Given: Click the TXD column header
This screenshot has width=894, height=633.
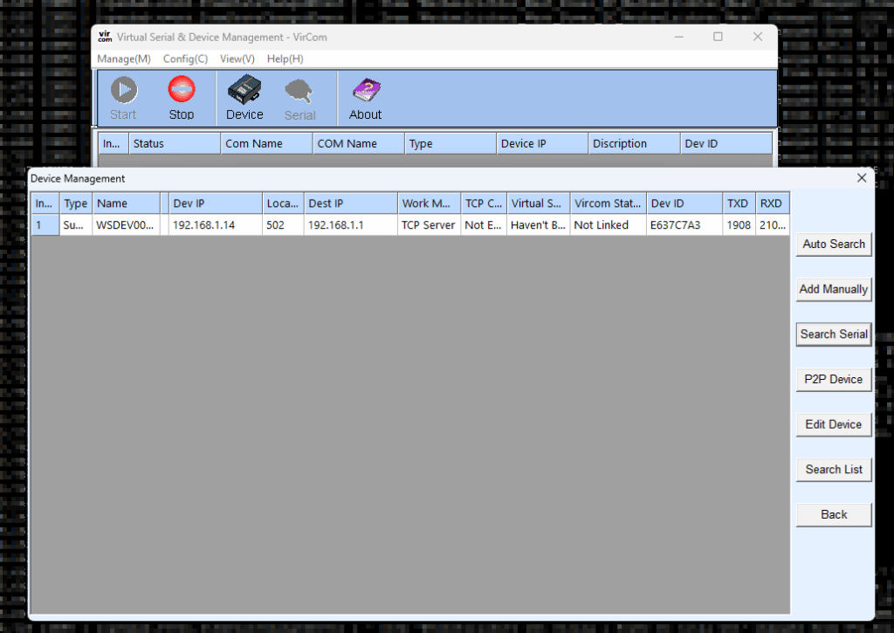Looking at the screenshot, I should pyautogui.click(x=739, y=203).
